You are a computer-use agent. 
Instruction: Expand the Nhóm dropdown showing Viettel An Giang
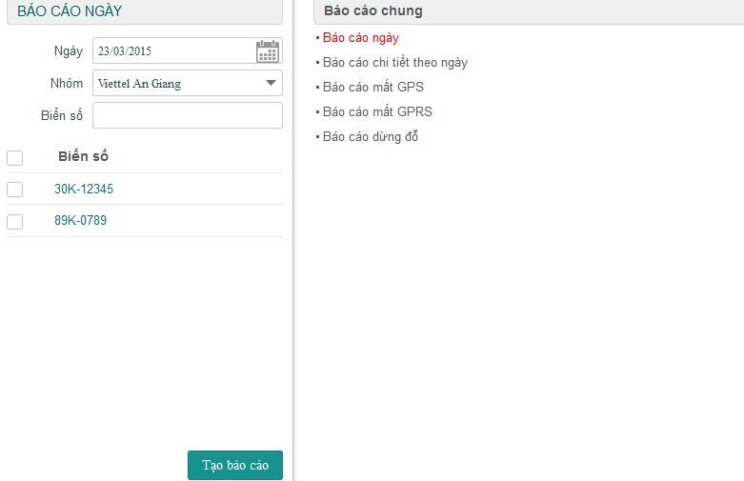(188, 83)
